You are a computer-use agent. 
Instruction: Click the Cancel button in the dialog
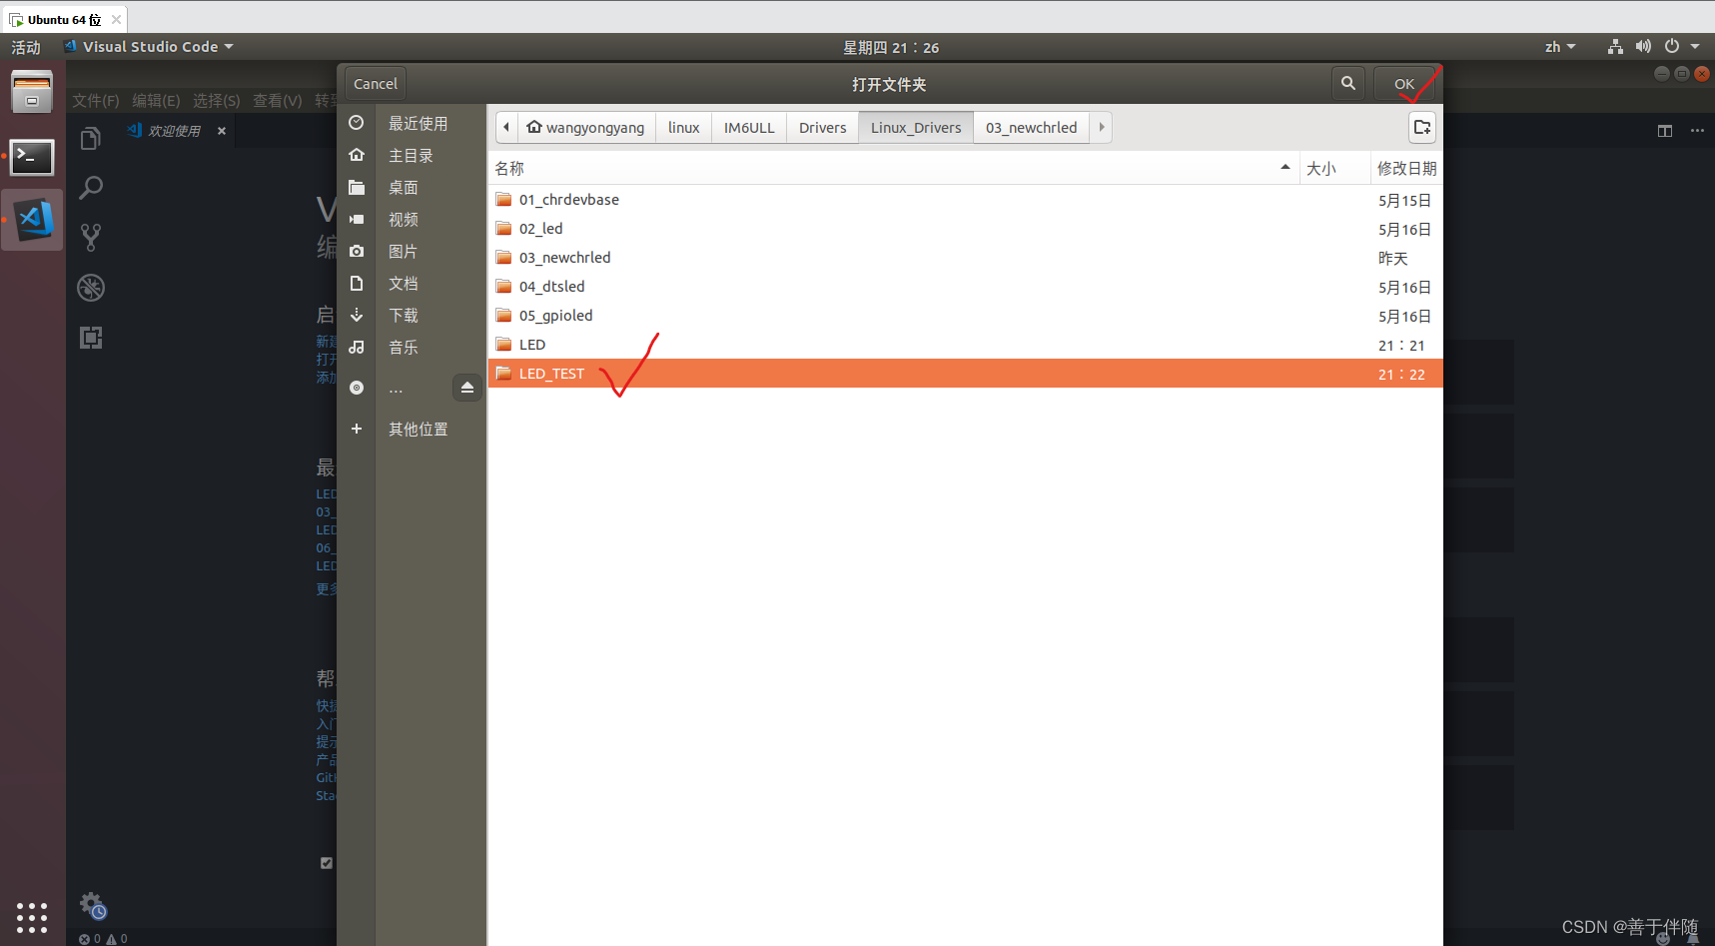(x=376, y=84)
